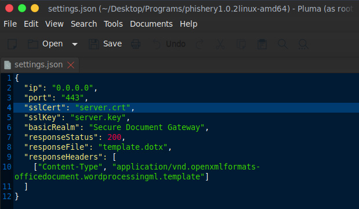Click the "basicRealm" key
The image size is (359, 209).
[52, 127]
